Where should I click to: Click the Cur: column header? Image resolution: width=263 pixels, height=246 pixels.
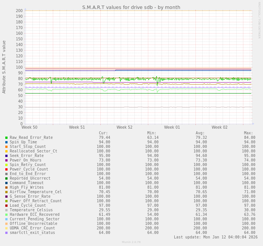pyautogui.click(x=103, y=133)
